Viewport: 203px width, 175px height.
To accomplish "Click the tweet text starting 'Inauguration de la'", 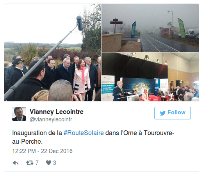I will (x=93, y=137).
